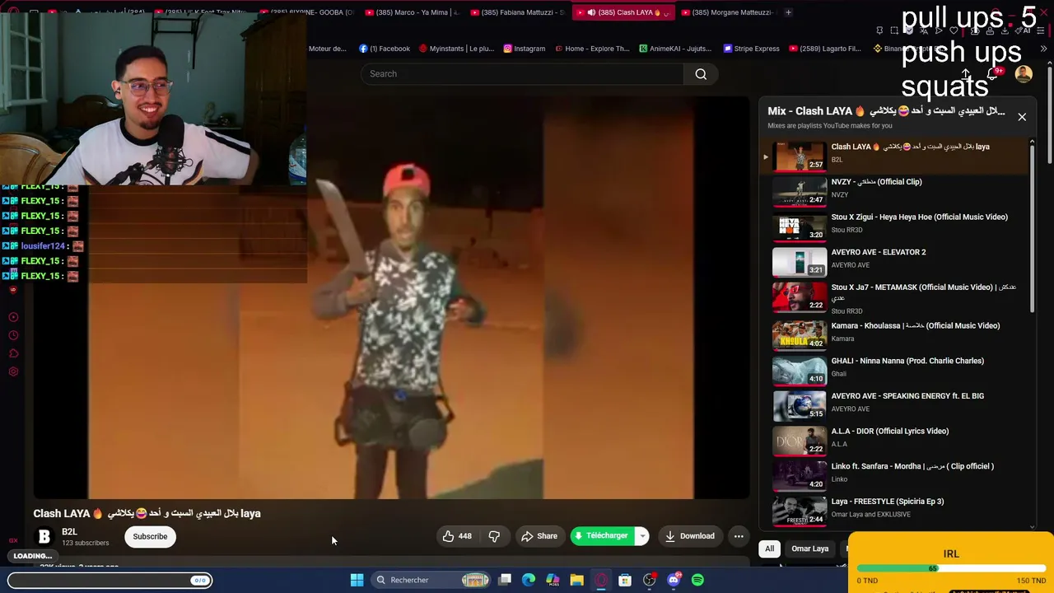Click the taskbar Rechercher search box
The image size is (1054, 593).
pos(429,580)
